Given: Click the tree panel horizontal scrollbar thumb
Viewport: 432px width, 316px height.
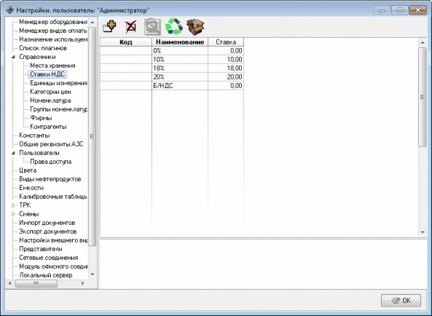Looking at the screenshot, I should (x=36, y=283).
